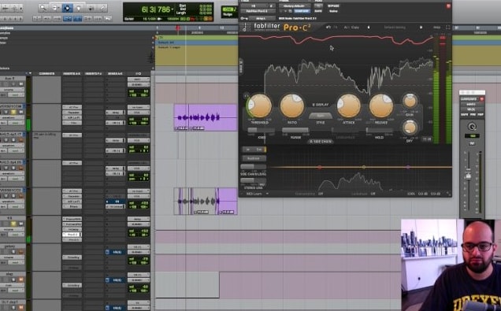
Task: Choose the highlighted Selector tool
Action: click(67, 8)
